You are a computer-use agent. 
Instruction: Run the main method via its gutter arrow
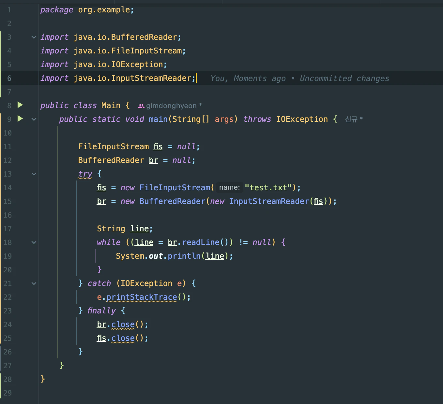click(20, 119)
